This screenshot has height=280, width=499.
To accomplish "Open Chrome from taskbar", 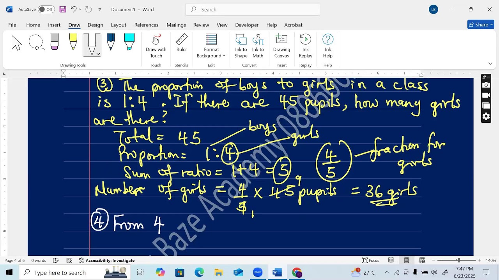I will (x=297, y=272).
